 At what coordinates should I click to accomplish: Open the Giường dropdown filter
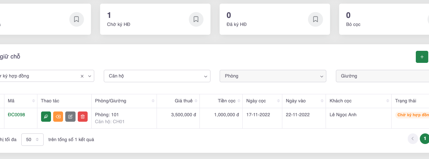pos(381,76)
